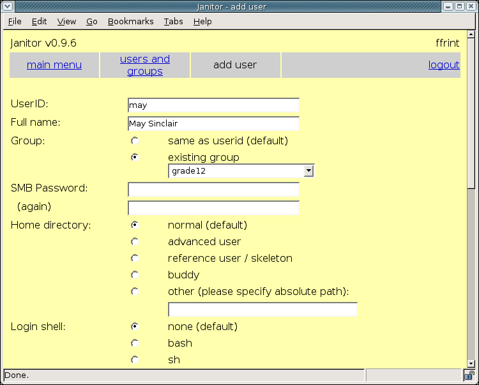Open the Go menu
This screenshot has height=385, width=479.
click(x=91, y=21)
